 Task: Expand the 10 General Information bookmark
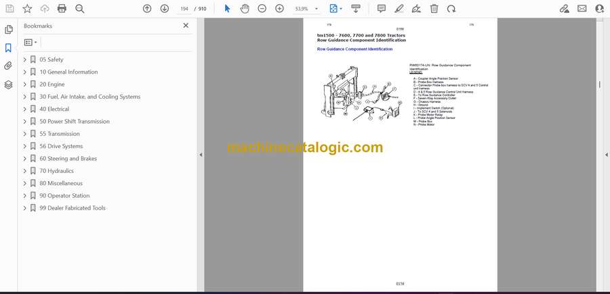pos(24,72)
